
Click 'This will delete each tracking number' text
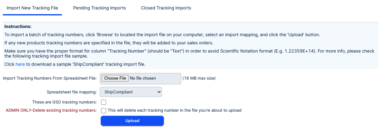tap(174, 110)
